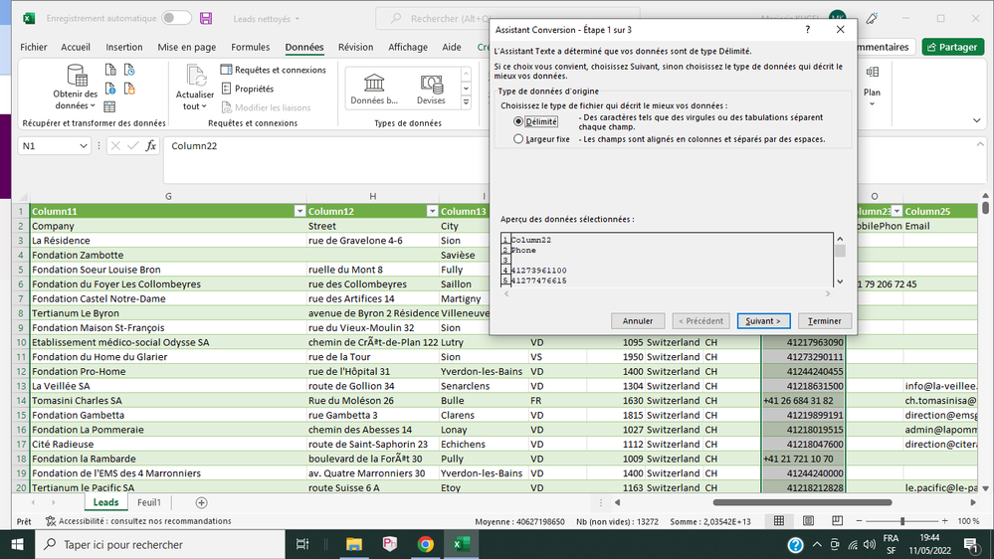Show next row of data types gallery

pos(466,89)
